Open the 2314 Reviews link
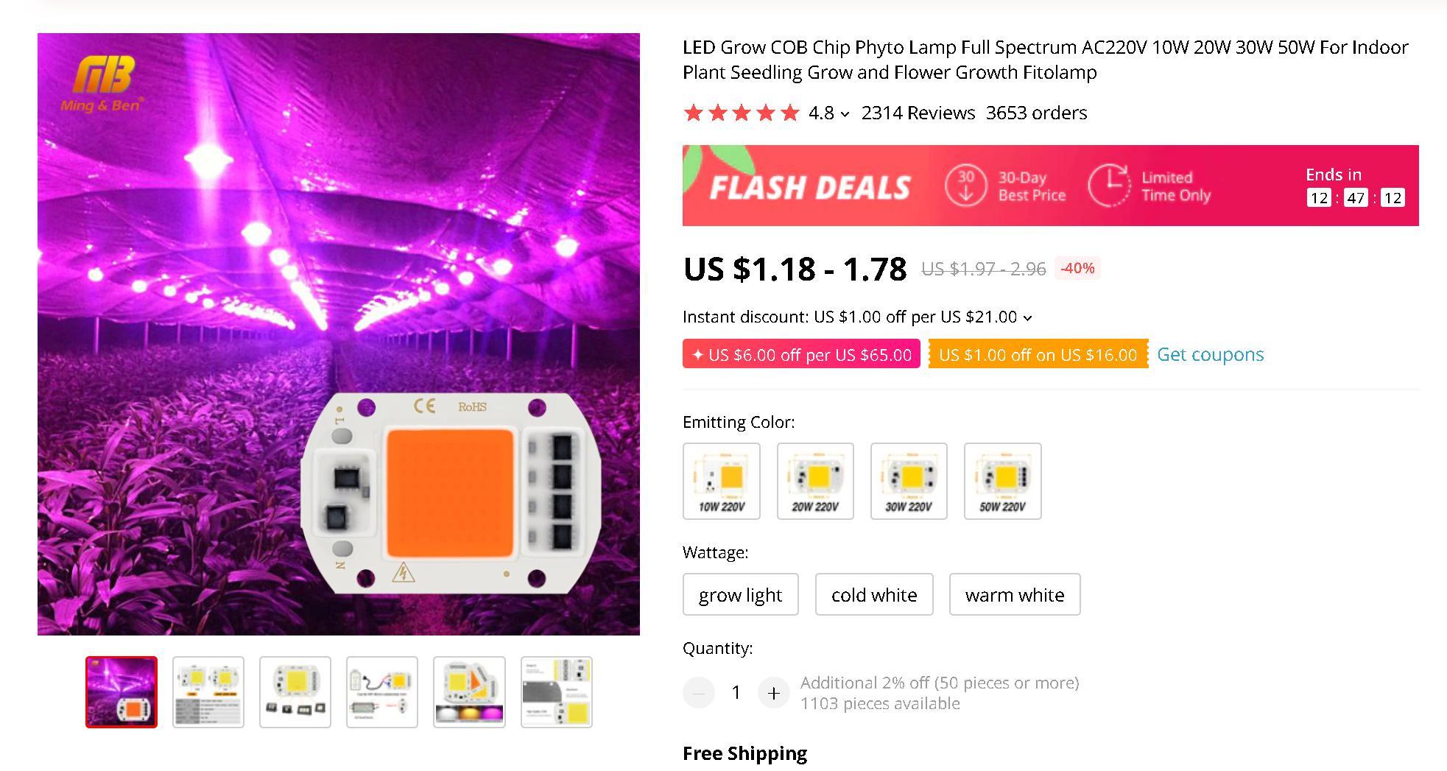The width and height of the screenshot is (1447, 771). 918,113
